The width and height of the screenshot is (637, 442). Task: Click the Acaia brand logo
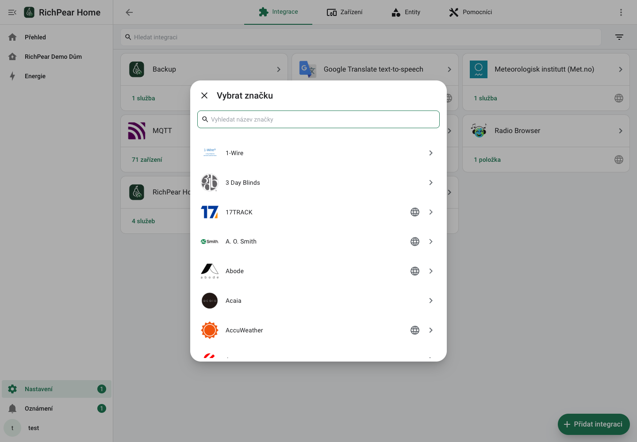point(210,301)
